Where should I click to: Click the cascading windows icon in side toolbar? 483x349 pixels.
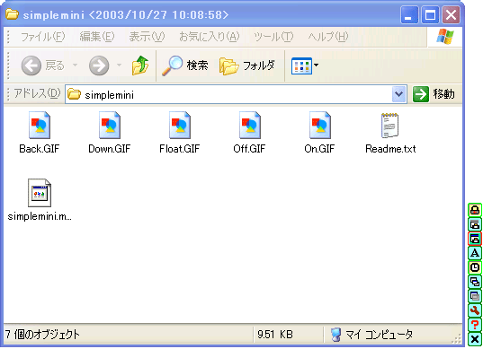[475, 282]
